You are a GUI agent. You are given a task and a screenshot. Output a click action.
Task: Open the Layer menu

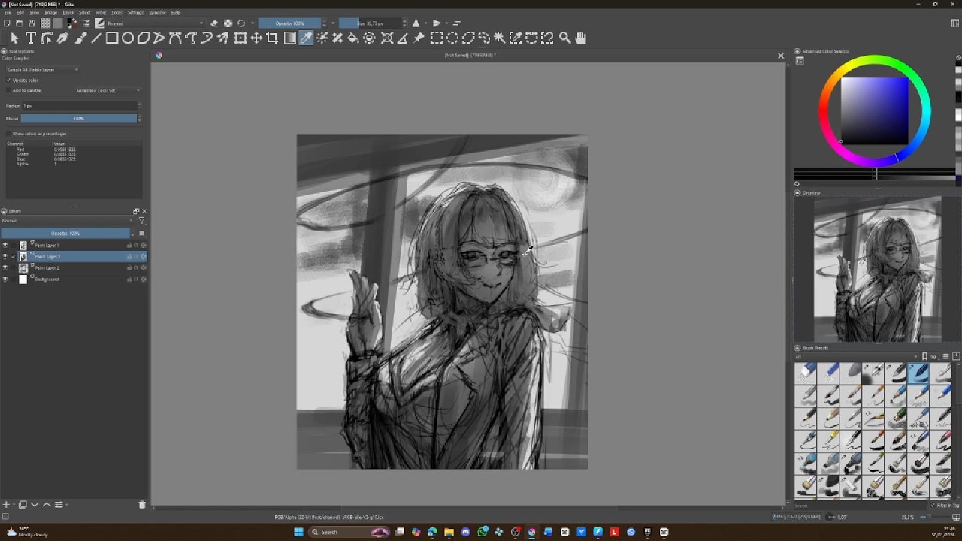click(68, 13)
